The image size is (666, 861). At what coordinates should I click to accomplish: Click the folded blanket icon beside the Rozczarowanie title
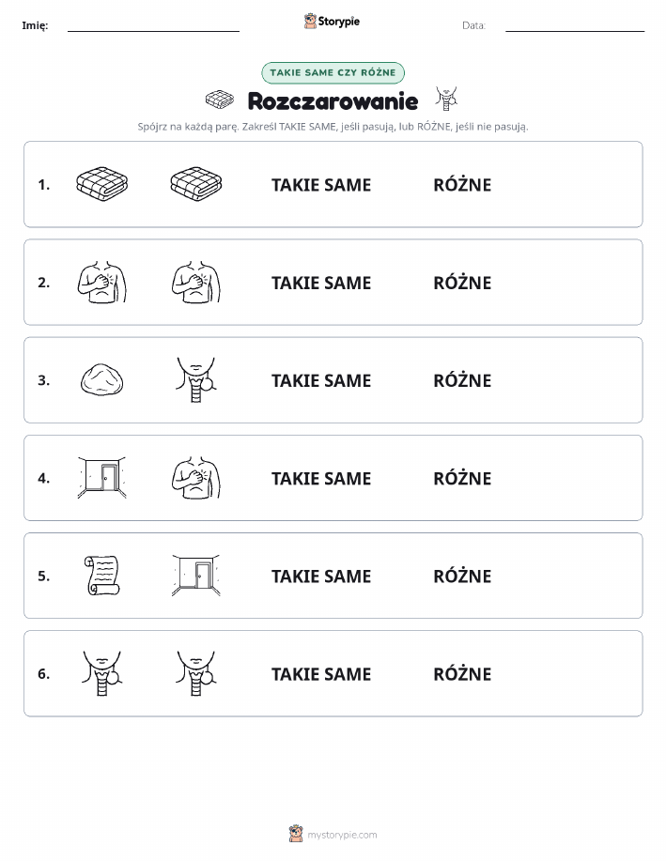tap(219, 100)
